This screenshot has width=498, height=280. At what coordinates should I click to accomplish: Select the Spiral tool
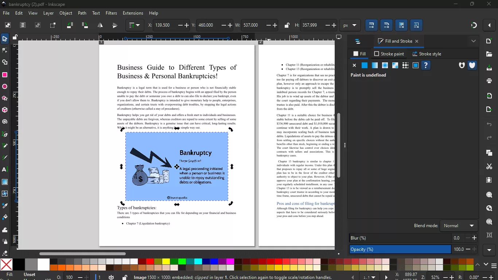pos(5,122)
